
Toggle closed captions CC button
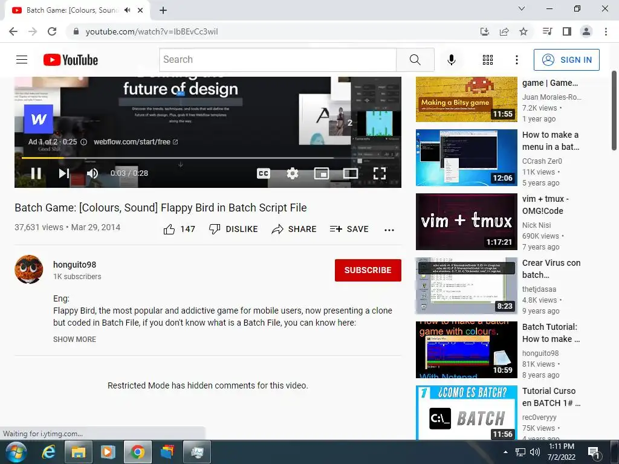pos(264,173)
